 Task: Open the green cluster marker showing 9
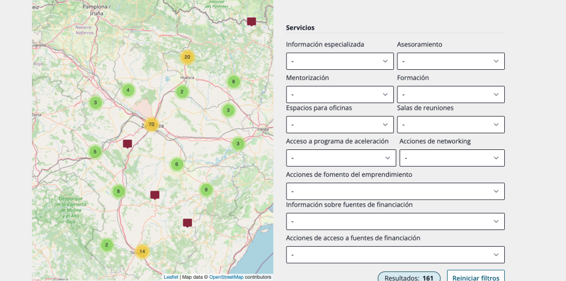[x=206, y=189]
